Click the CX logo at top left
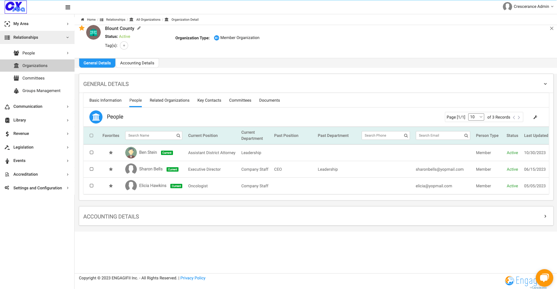Image resolution: width=557 pixels, height=289 pixels. click(x=16, y=7)
